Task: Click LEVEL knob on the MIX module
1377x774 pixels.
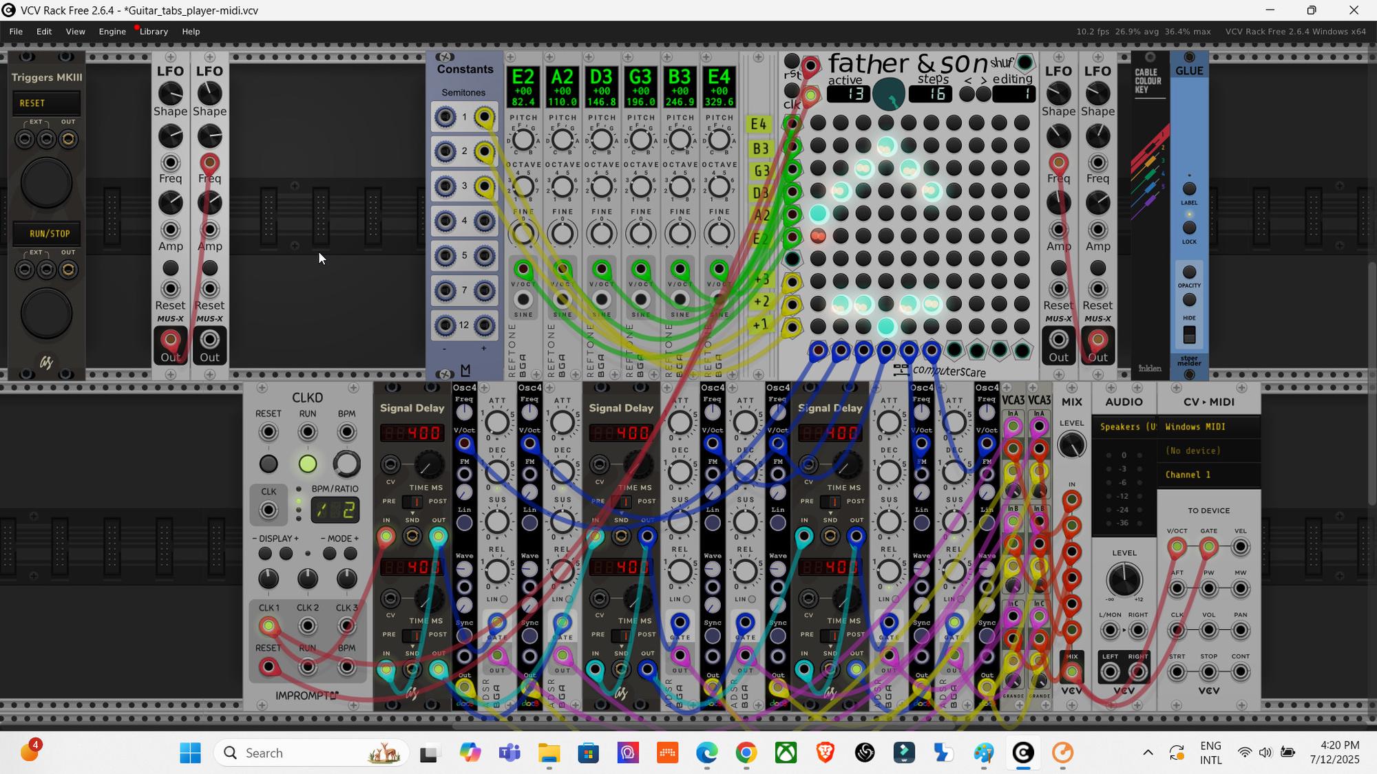Action: (x=1071, y=445)
